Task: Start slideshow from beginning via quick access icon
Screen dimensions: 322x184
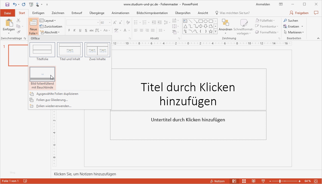Action: pyautogui.click(x=31, y=4)
